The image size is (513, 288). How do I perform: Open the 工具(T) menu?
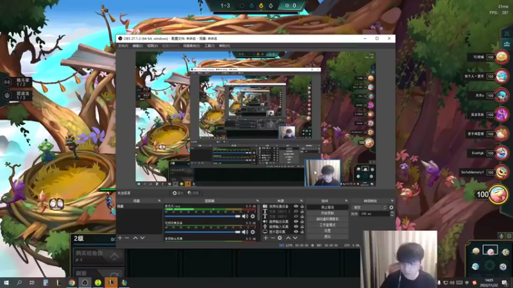point(208,46)
